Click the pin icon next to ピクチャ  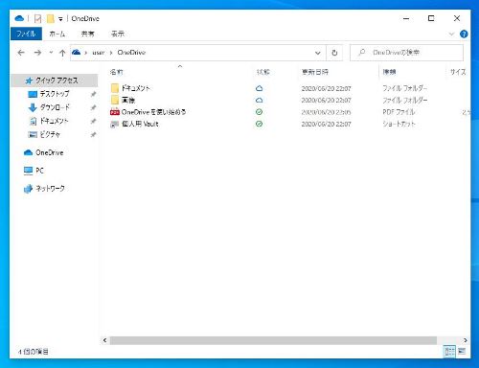tap(93, 134)
